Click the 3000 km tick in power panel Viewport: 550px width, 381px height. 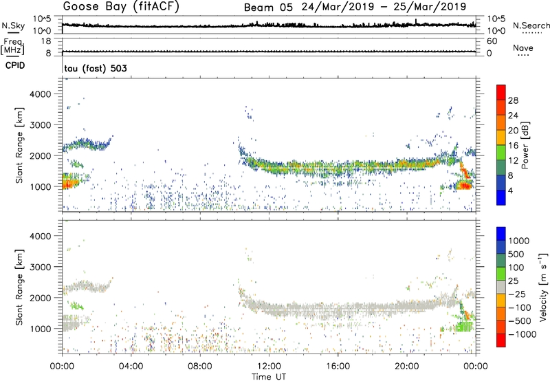[40, 125]
